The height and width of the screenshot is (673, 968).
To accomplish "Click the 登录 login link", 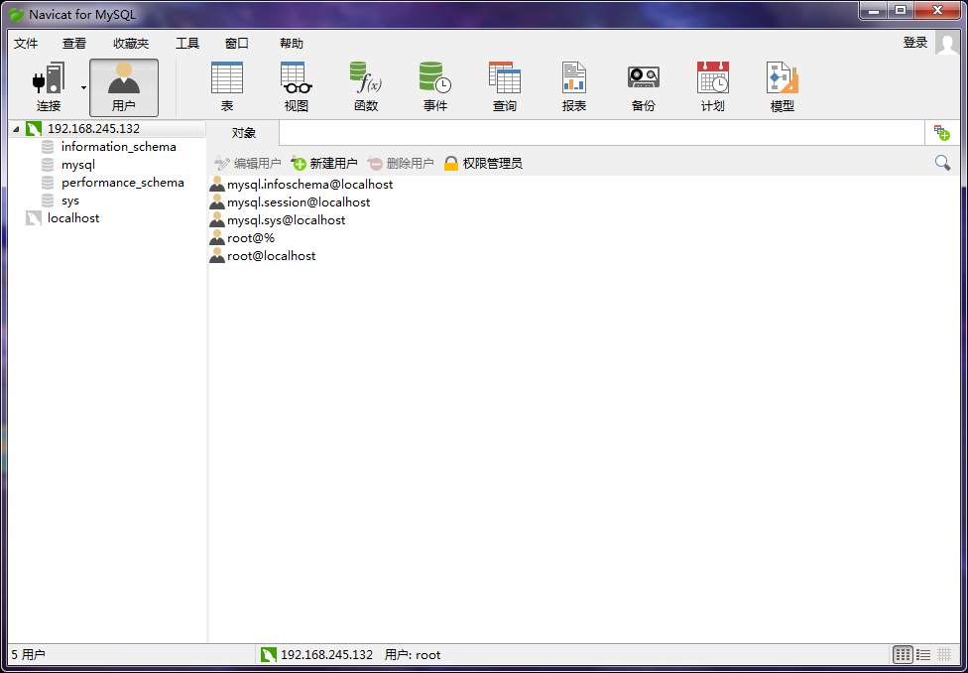I will 914,42.
